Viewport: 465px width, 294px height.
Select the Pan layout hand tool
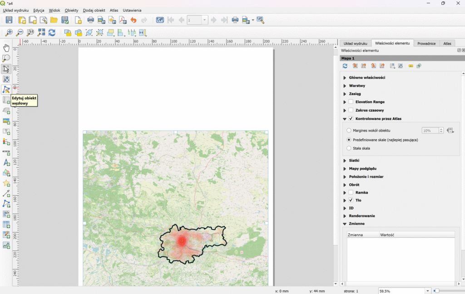(x=6, y=48)
